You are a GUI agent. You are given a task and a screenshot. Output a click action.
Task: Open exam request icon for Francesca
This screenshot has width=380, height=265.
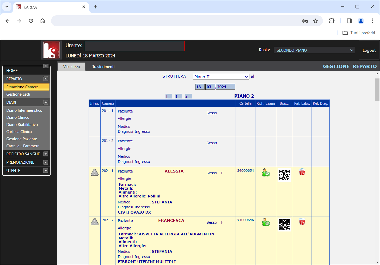pyautogui.click(x=266, y=222)
